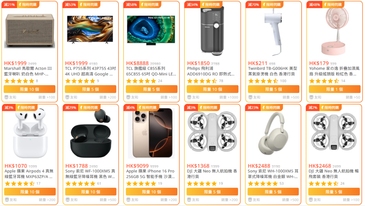365x206 pixels.
Task: Click the limit 1 button for Yohome fan
Action: click(335, 89)
